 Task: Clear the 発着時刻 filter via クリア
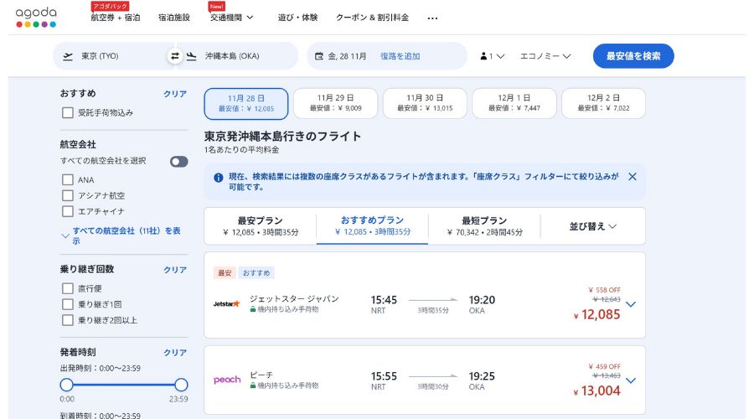[x=175, y=353]
